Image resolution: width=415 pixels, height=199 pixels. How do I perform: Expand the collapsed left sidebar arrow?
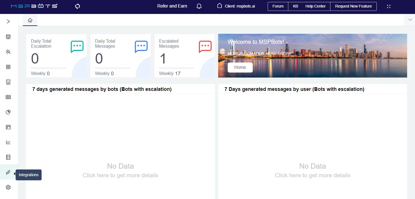coord(8,21)
